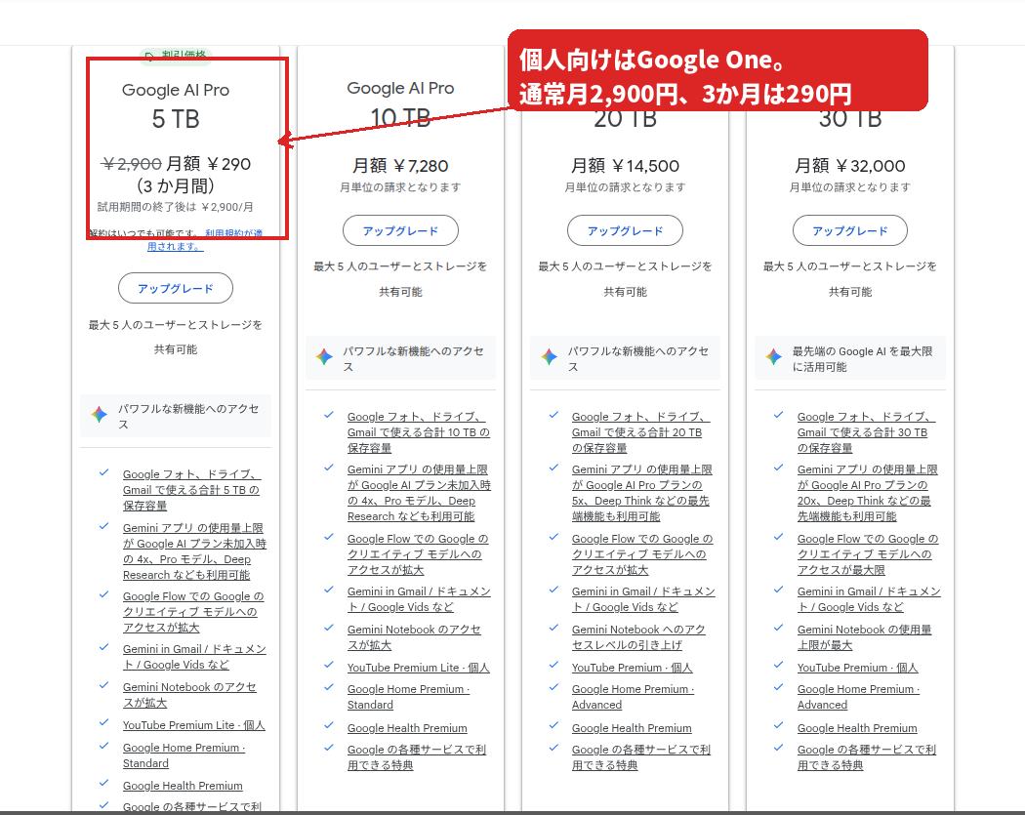The width and height of the screenshot is (1025, 815).
Task: Open YouTube Premium Lite link in 10 TB plan
Action: click(x=419, y=668)
